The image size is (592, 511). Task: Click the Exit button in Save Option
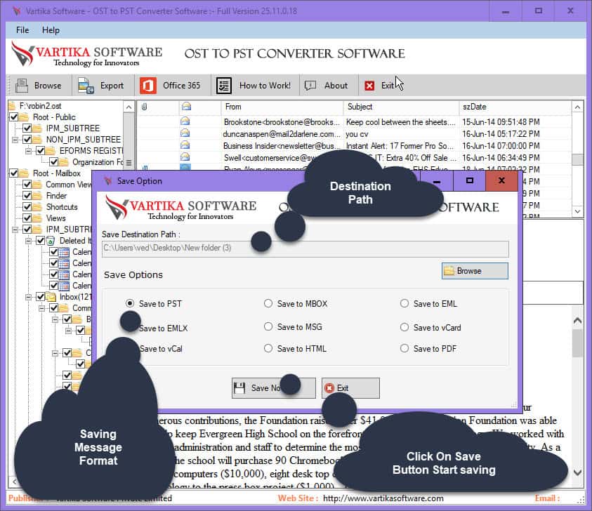tap(350, 388)
